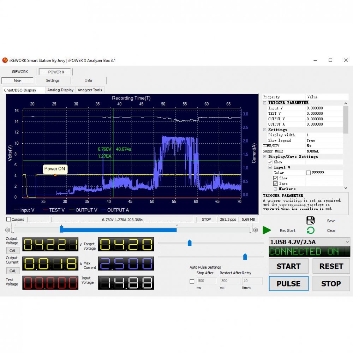Collapse the Markers tree node
This screenshot has width=353, height=353.
(276, 189)
